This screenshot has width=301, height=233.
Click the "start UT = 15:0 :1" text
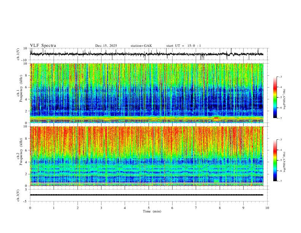click(184, 46)
